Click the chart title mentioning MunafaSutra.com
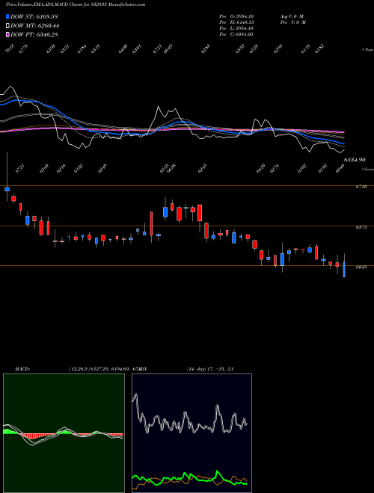This screenshot has height=493, width=374. coord(76,4)
